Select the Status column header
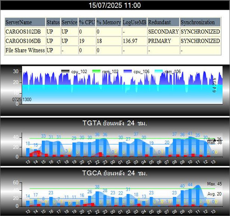The height and width of the screenshot is (216, 230). click(x=53, y=22)
